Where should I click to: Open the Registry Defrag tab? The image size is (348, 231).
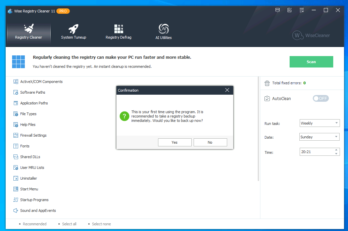click(x=118, y=32)
